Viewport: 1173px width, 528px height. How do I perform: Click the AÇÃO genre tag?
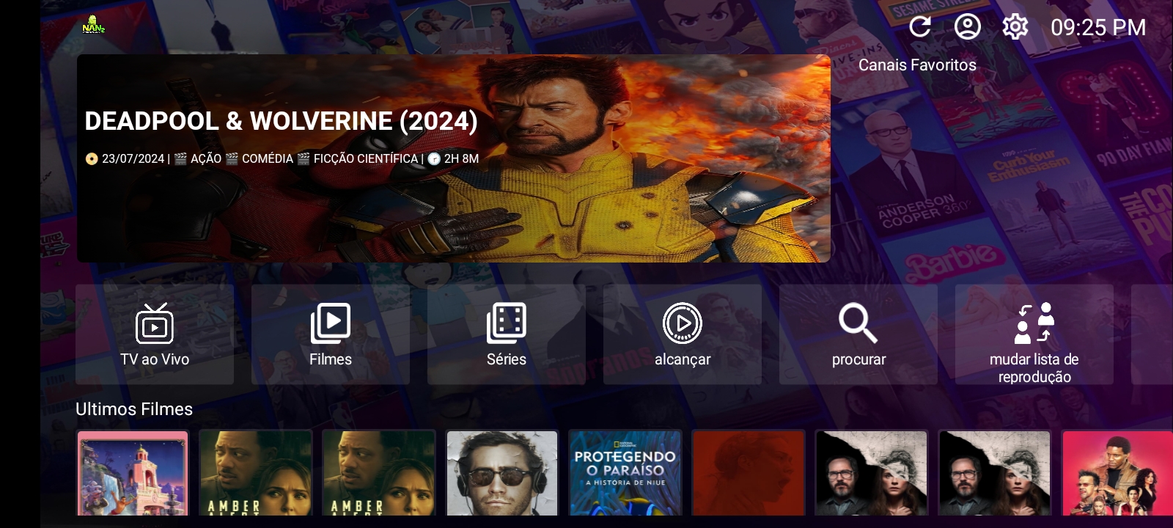(x=206, y=158)
